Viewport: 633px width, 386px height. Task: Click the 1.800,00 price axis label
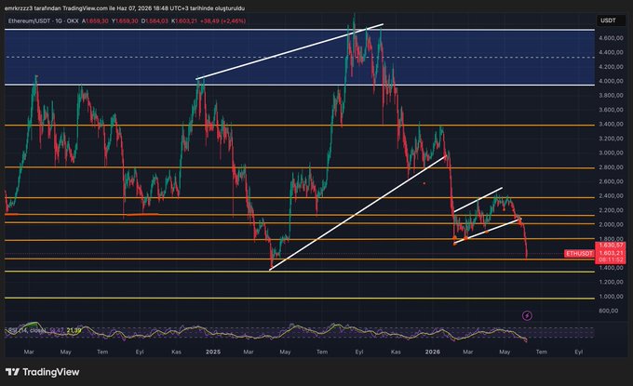(612, 239)
